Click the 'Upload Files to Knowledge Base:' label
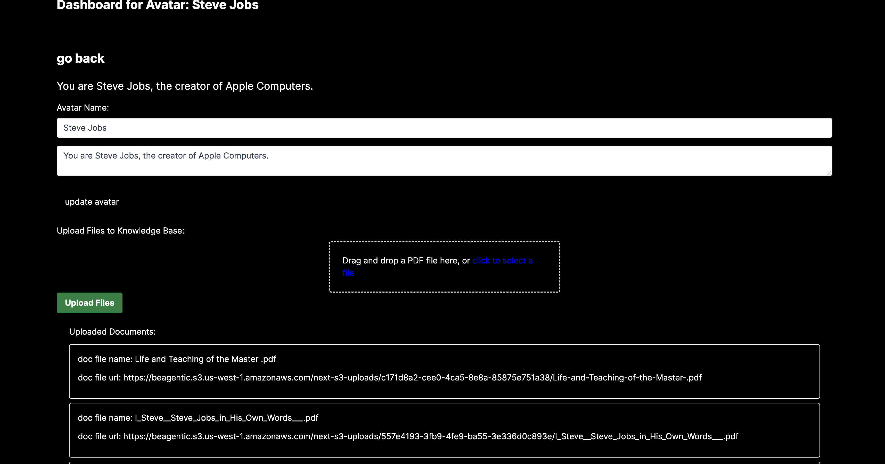This screenshot has width=885, height=464. (x=120, y=231)
